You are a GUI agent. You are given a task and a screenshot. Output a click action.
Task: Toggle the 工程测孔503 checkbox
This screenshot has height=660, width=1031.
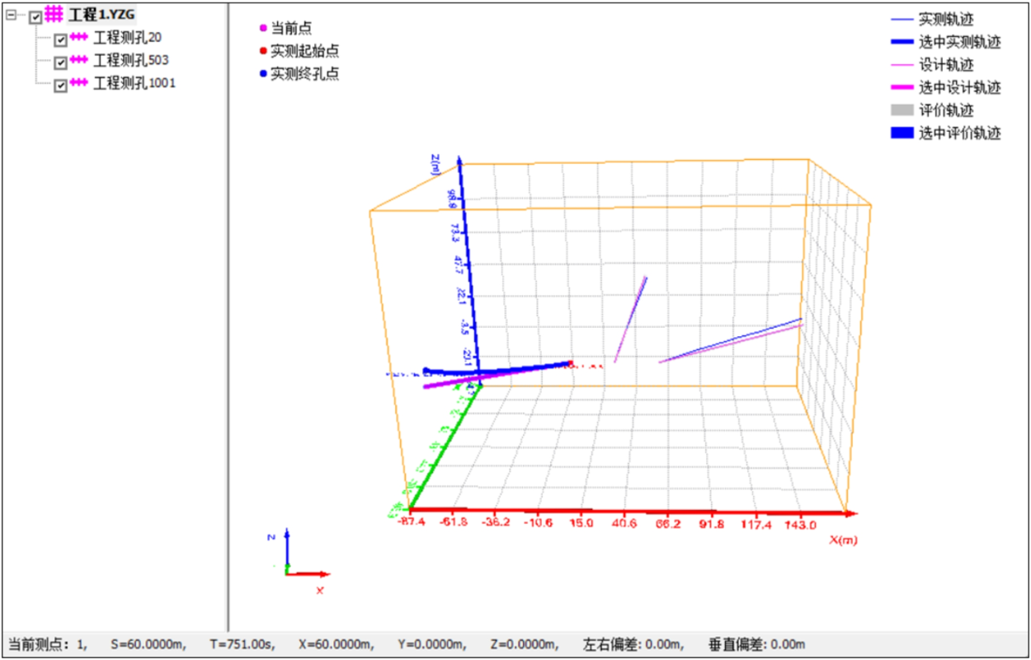click(x=60, y=63)
